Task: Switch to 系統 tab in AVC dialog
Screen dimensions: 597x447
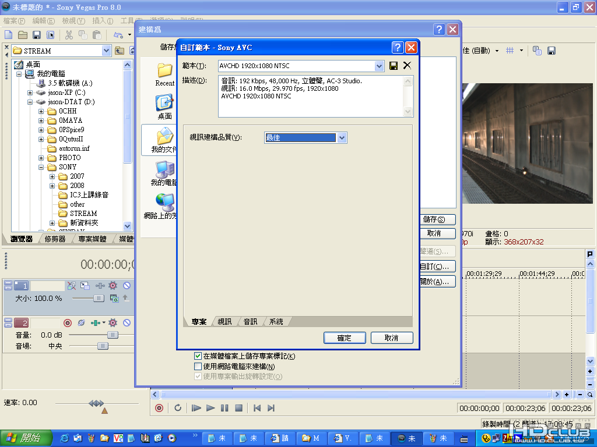Action: tap(276, 322)
